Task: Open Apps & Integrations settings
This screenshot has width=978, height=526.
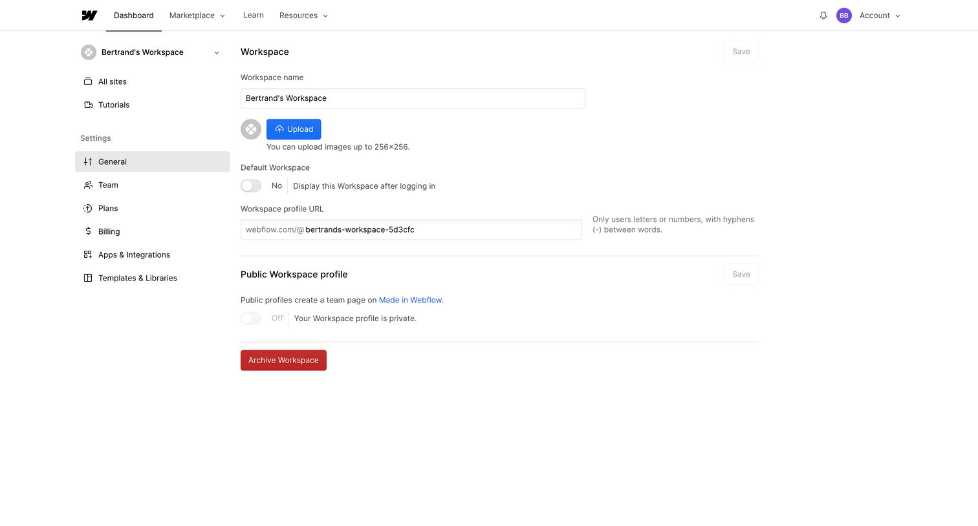Action: (153, 255)
